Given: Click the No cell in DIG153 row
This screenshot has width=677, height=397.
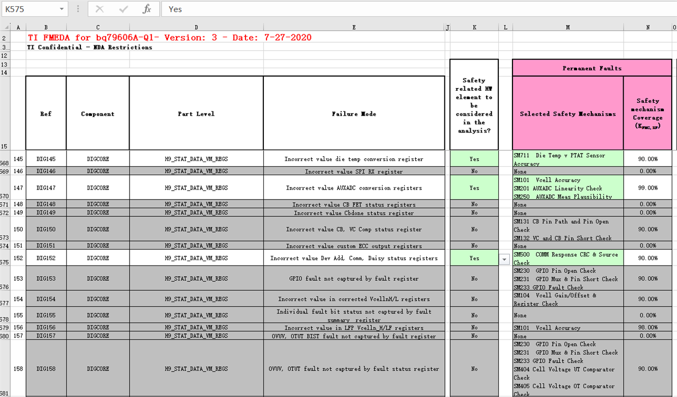Looking at the screenshot, I should [x=474, y=278].
